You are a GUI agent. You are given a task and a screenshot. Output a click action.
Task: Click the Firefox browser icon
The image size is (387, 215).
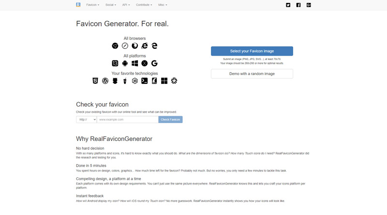pyautogui.click(x=135, y=46)
